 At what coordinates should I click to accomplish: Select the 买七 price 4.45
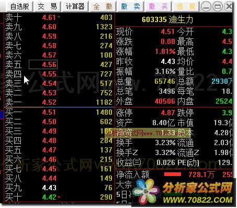pos(49,169)
